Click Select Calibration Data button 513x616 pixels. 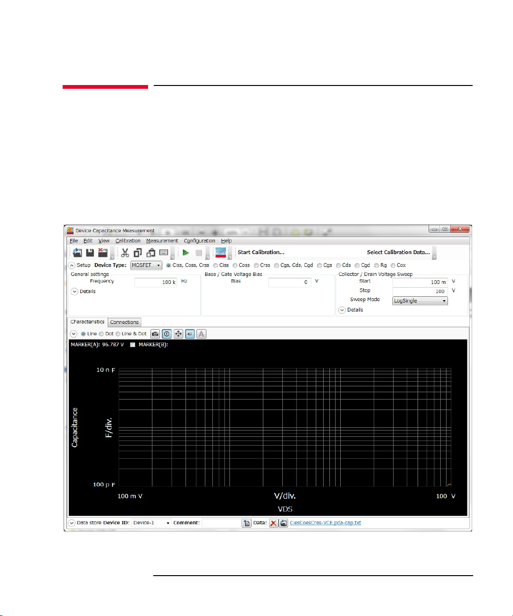tap(399, 253)
